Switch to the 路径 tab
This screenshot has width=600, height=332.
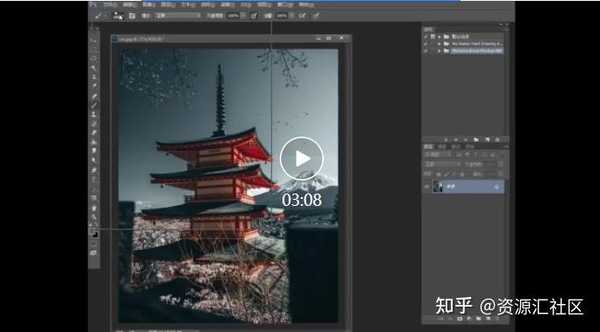(456, 146)
